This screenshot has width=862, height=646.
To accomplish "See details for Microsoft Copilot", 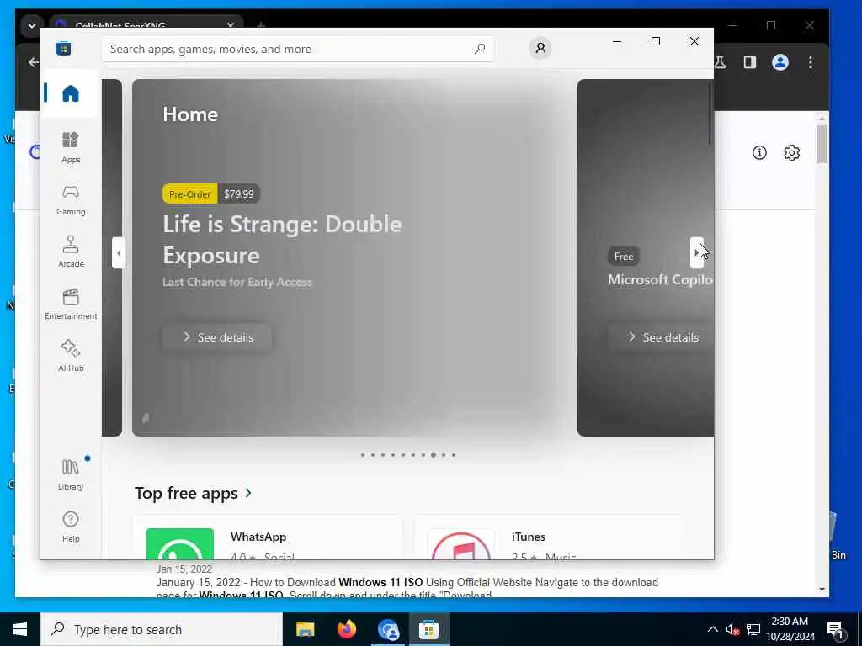I will click(661, 337).
